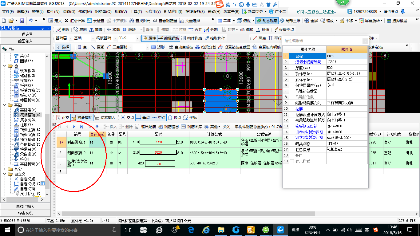Click the 报表预览 navigation button

pyautogui.click(x=25, y=213)
